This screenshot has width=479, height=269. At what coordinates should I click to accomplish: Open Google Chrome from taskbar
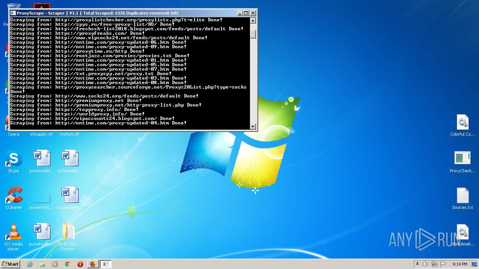[68, 264]
